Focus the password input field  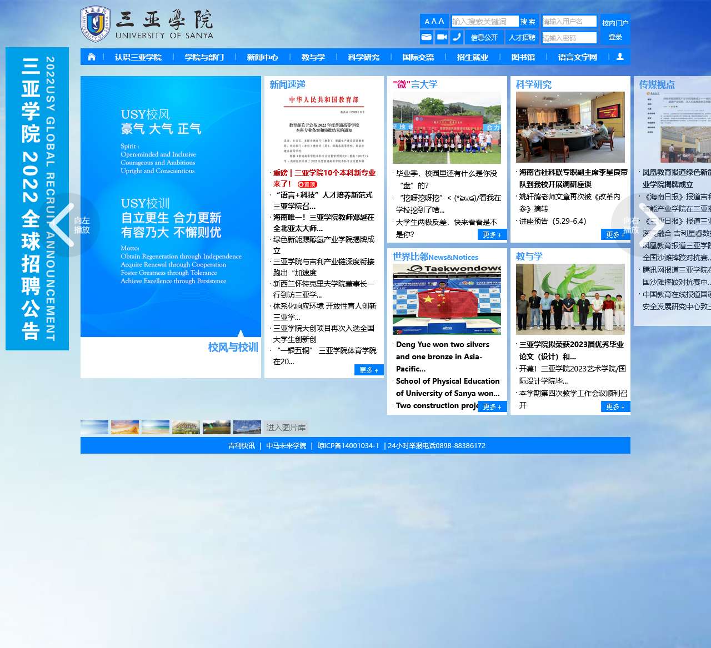click(x=569, y=38)
